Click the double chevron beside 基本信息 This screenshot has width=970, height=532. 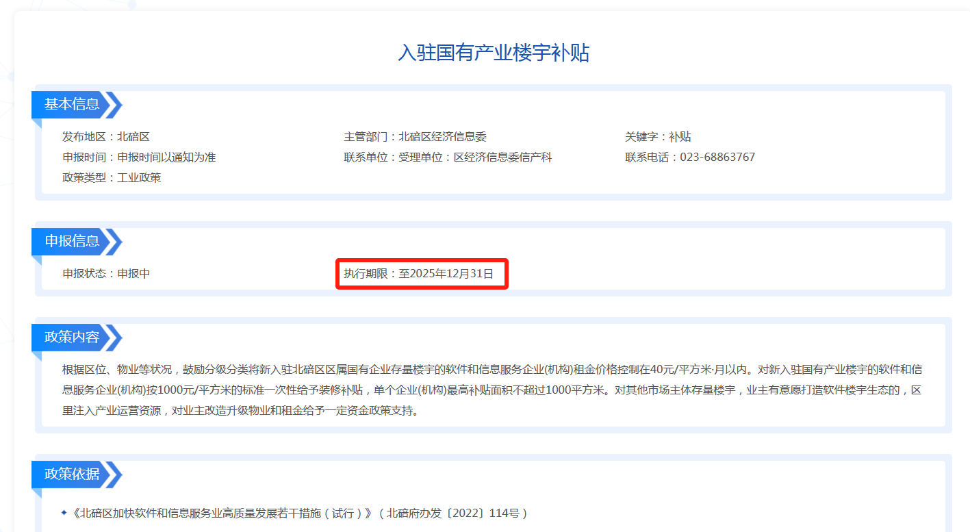(114, 105)
